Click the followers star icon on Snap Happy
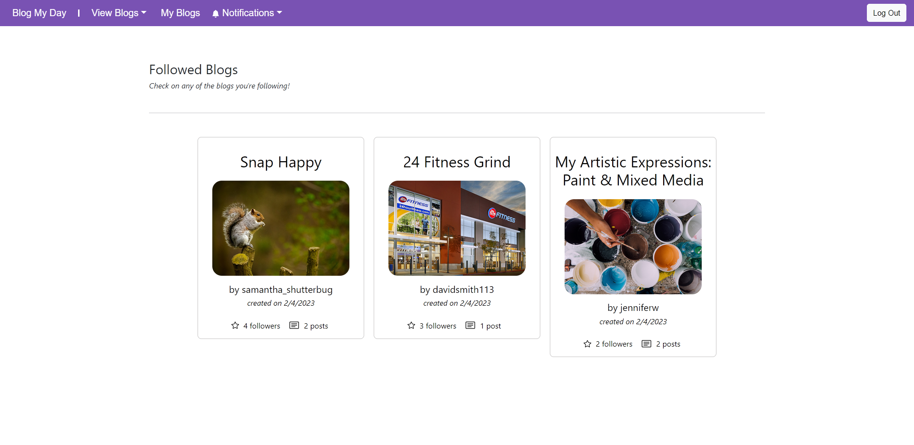Image resolution: width=914 pixels, height=445 pixels. [x=235, y=325]
